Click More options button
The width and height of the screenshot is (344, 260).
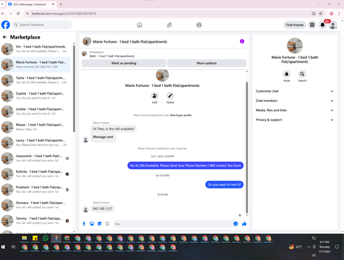[206, 63]
